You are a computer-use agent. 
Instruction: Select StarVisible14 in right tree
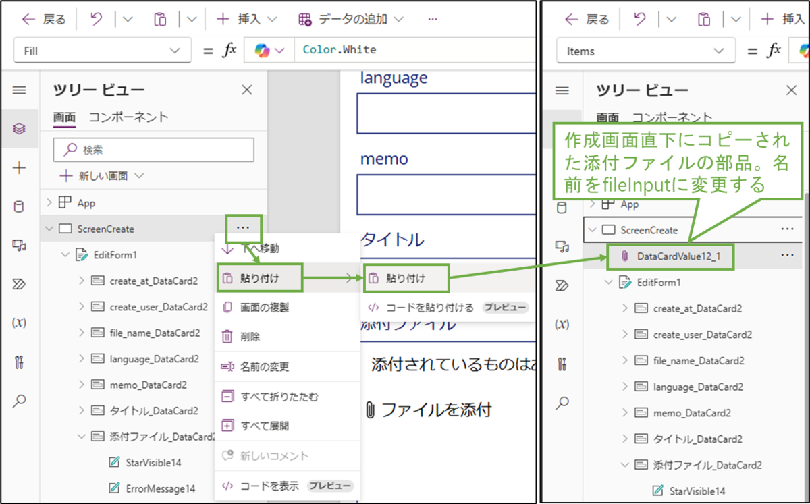pos(697,491)
